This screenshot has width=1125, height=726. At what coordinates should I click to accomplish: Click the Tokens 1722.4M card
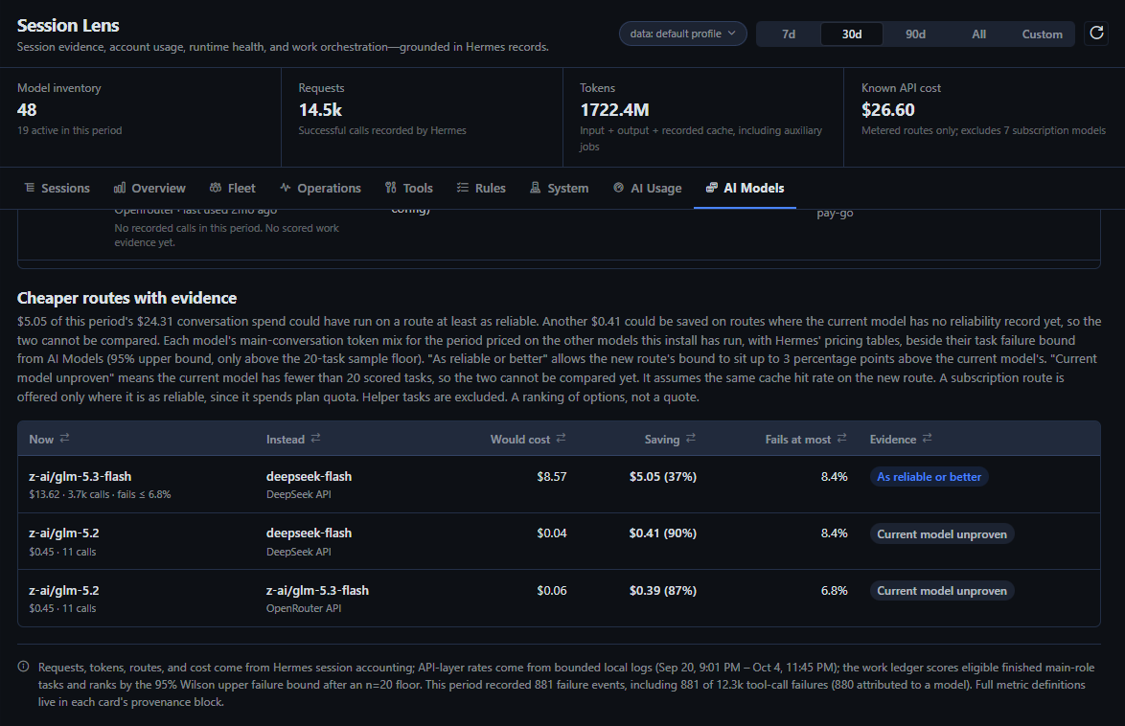[x=703, y=117]
